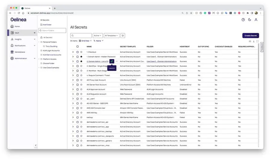Toggle the select-all header checkbox

(77, 46)
